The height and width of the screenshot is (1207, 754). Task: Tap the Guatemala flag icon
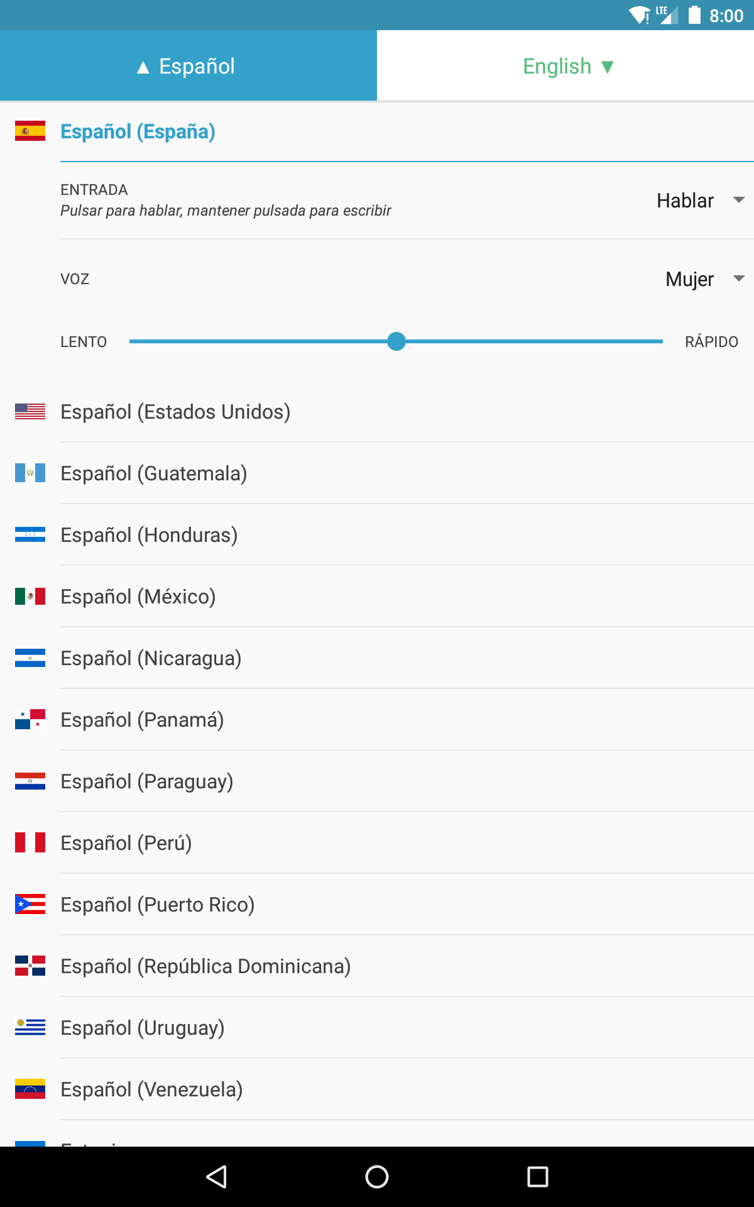(x=30, y=473)
